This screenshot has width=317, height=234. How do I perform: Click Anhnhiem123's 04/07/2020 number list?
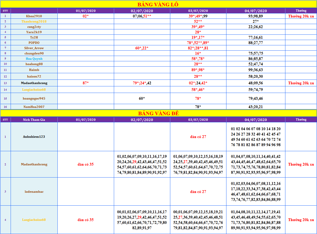256,137
